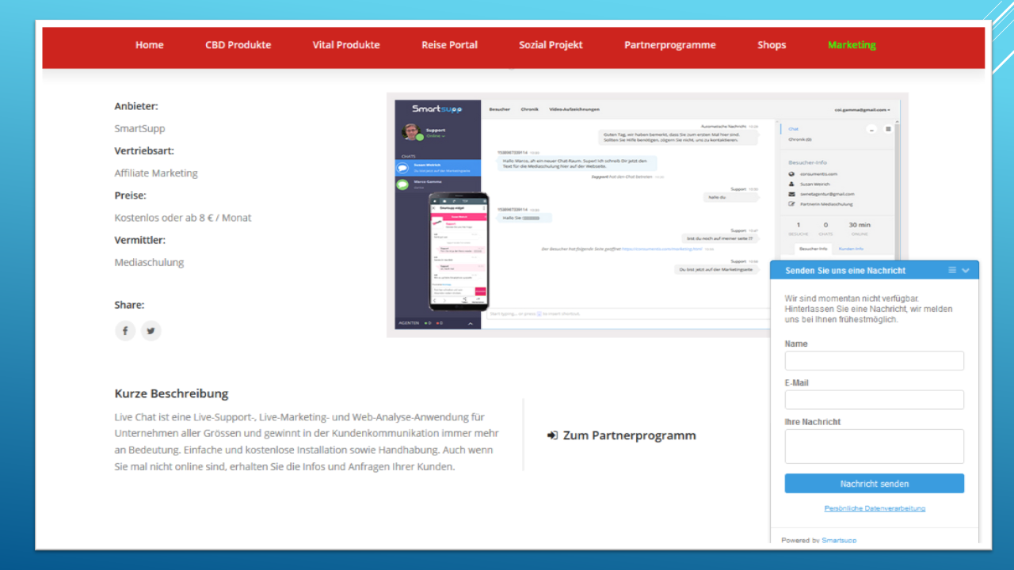Go to Vital Produkte page

[x=346, y=45]
